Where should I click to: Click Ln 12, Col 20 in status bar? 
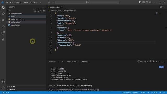click(126, 92)
